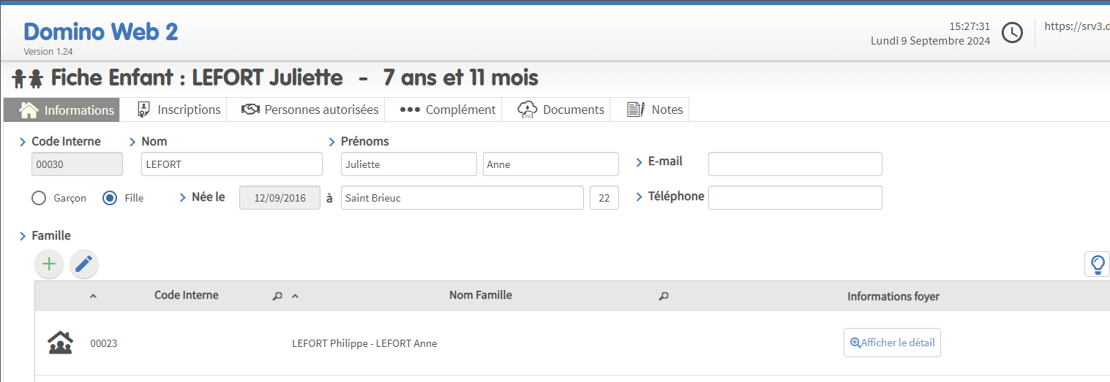The image size is (1110, 382).
Task: Select the Garçon radio button
Action: click(39, 198)
